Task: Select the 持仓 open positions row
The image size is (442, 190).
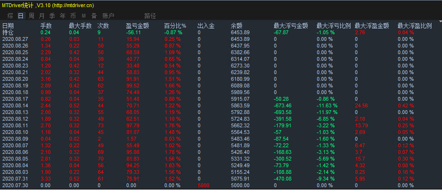Action: tap(8, 32)
